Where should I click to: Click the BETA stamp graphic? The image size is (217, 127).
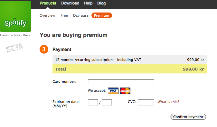14,48
